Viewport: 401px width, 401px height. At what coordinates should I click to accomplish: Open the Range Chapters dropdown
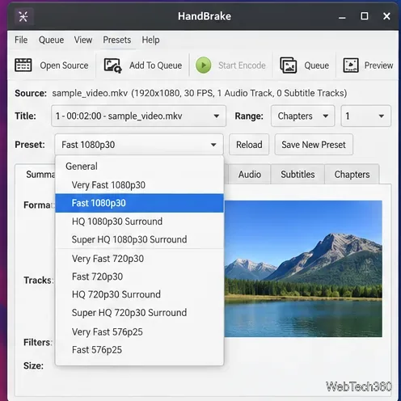[302, 116]
